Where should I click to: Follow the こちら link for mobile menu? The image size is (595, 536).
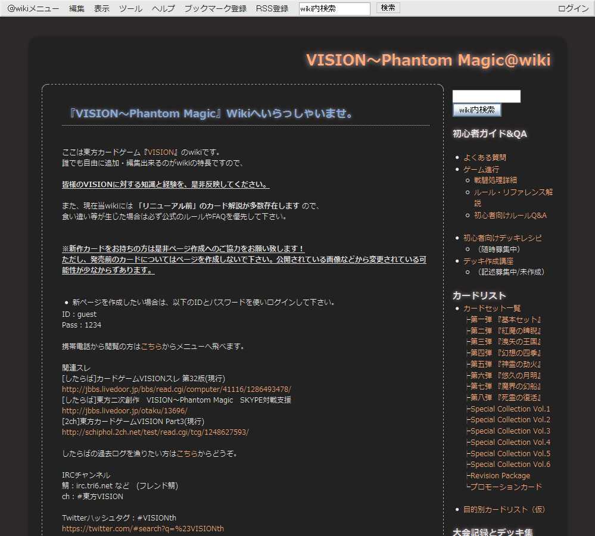[x=151, y=347]
